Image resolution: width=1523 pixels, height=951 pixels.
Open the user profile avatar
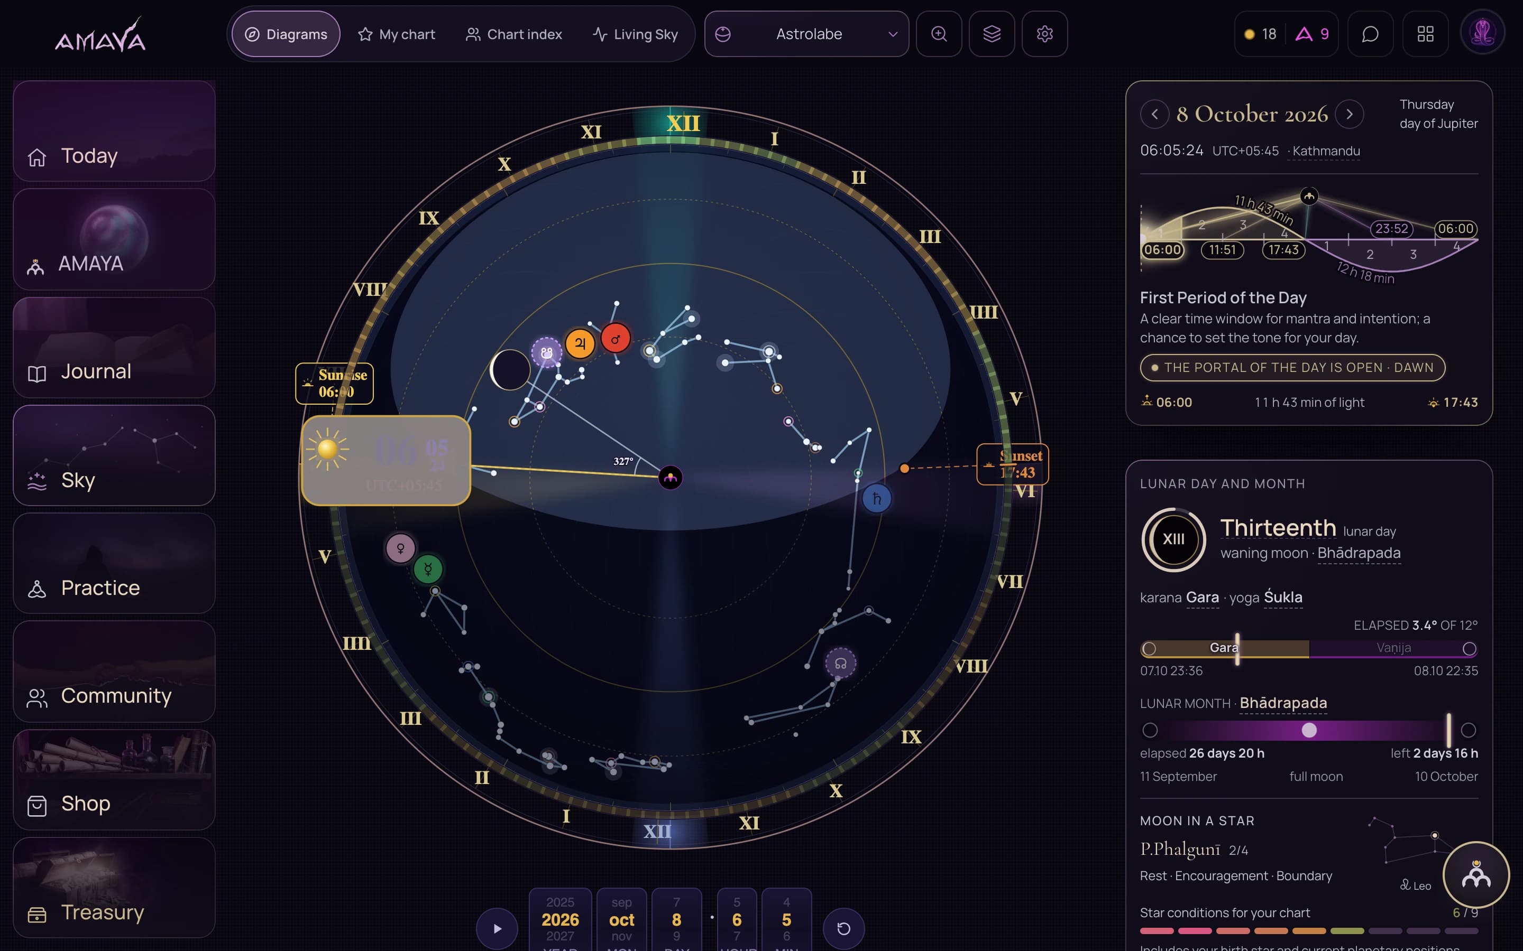pos(1482,33)
